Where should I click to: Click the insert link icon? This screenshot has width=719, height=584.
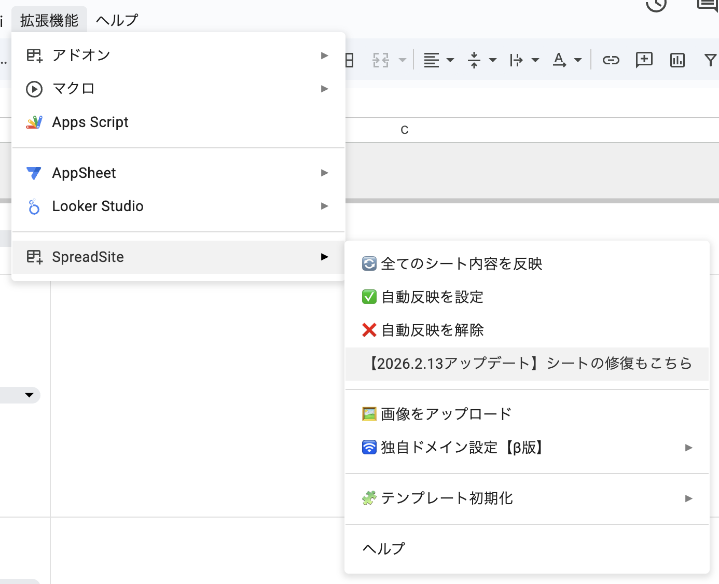click(611, 60)
